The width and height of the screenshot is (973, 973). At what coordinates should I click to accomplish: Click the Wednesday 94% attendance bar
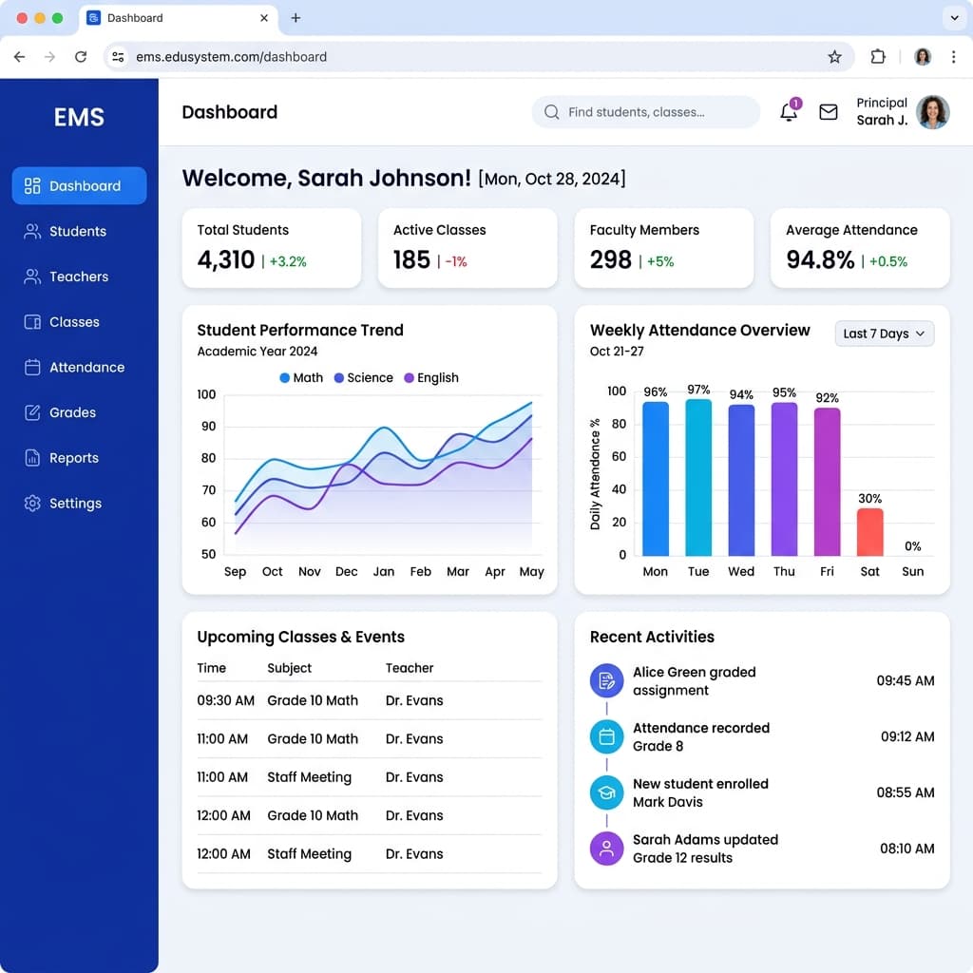tap(741, 480)
